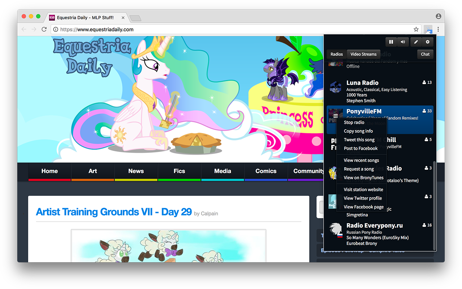Screen dimensions: 462x289
Task: Select Stop radio from the context menu
Action: point(353,122)
